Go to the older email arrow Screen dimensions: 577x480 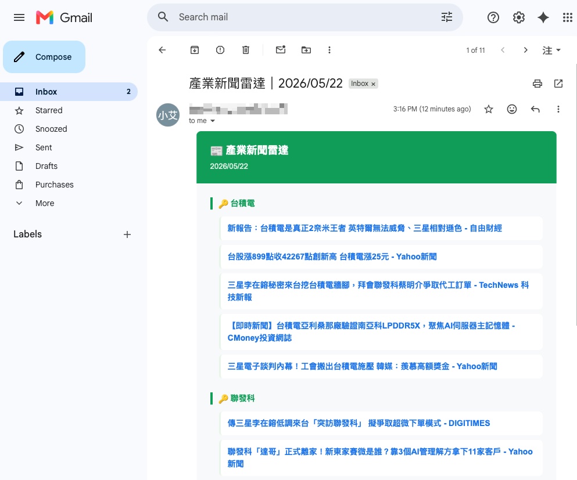(525, 50)
